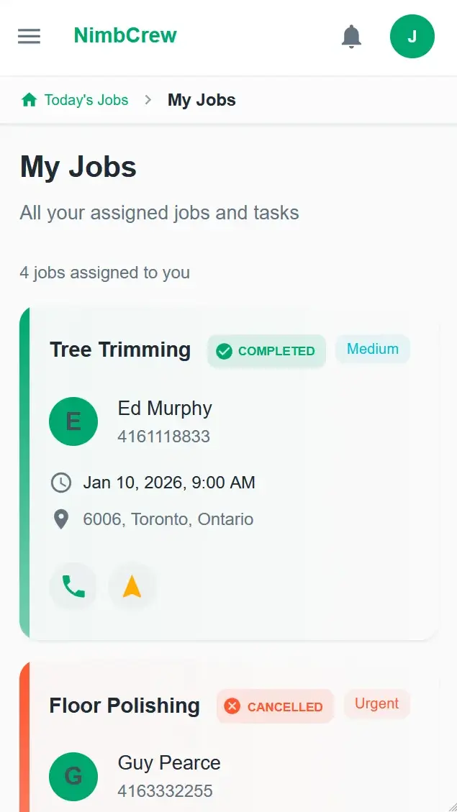Select My Jobs breadcrumb item
The height and width of the screenshot is (812, 457).
click(202, 100)
